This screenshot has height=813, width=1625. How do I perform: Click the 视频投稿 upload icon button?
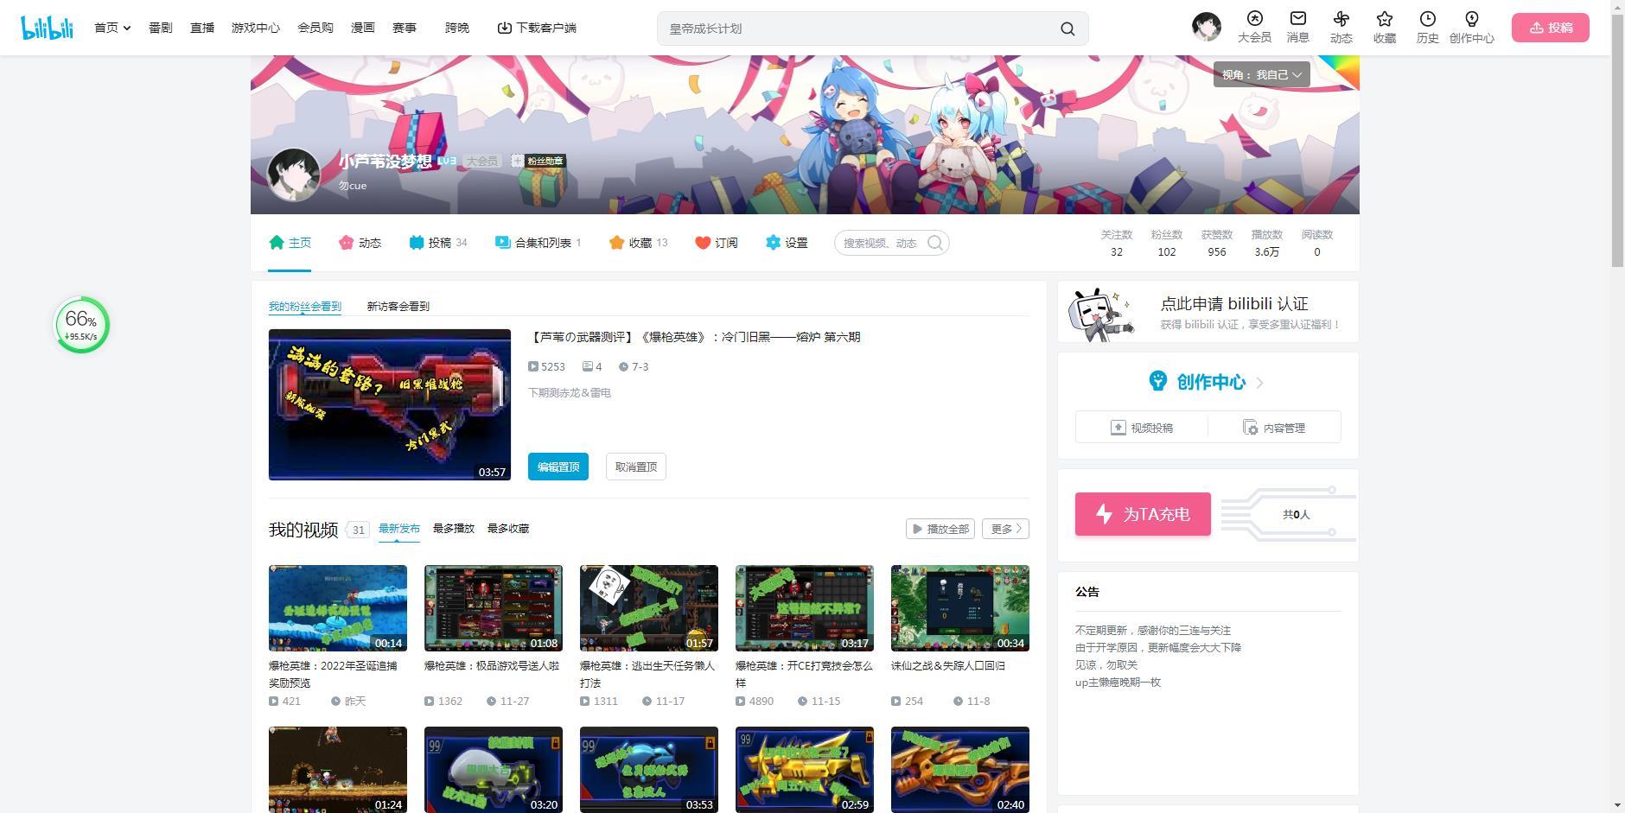(1142, 428)
